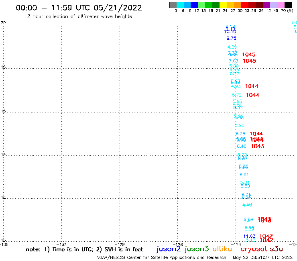
Task: Click the yellow swatch in the color scale
Action: (x=223, y=5)
